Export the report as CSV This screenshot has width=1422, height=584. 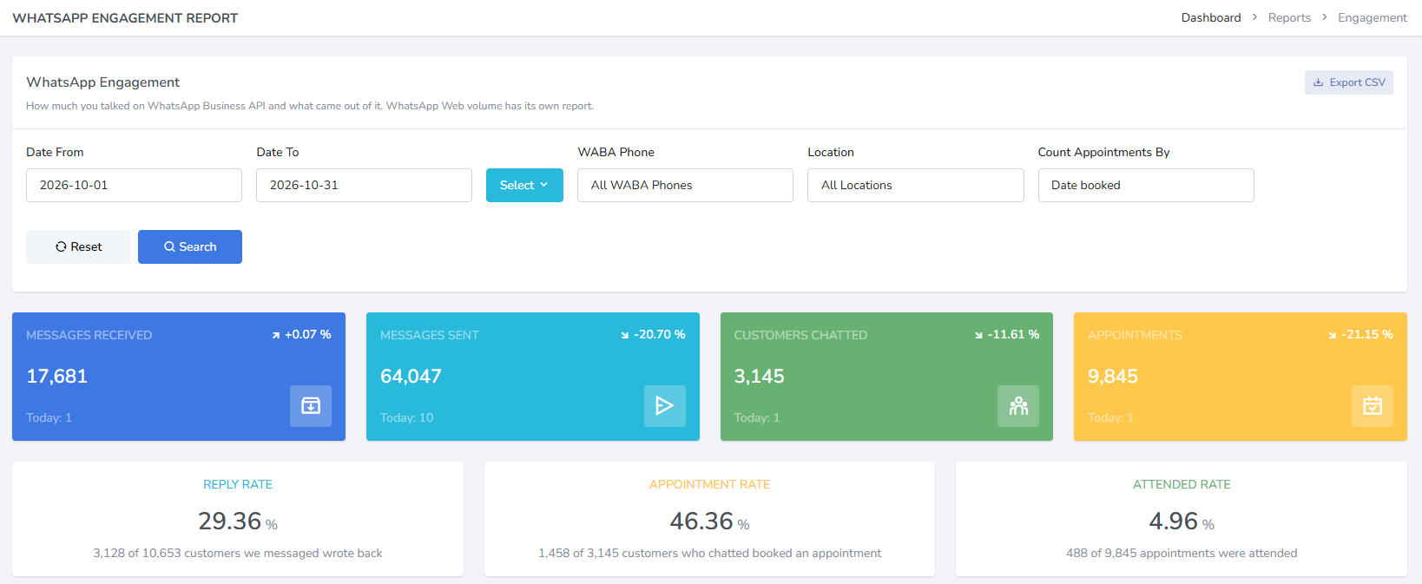(1349, 82)
